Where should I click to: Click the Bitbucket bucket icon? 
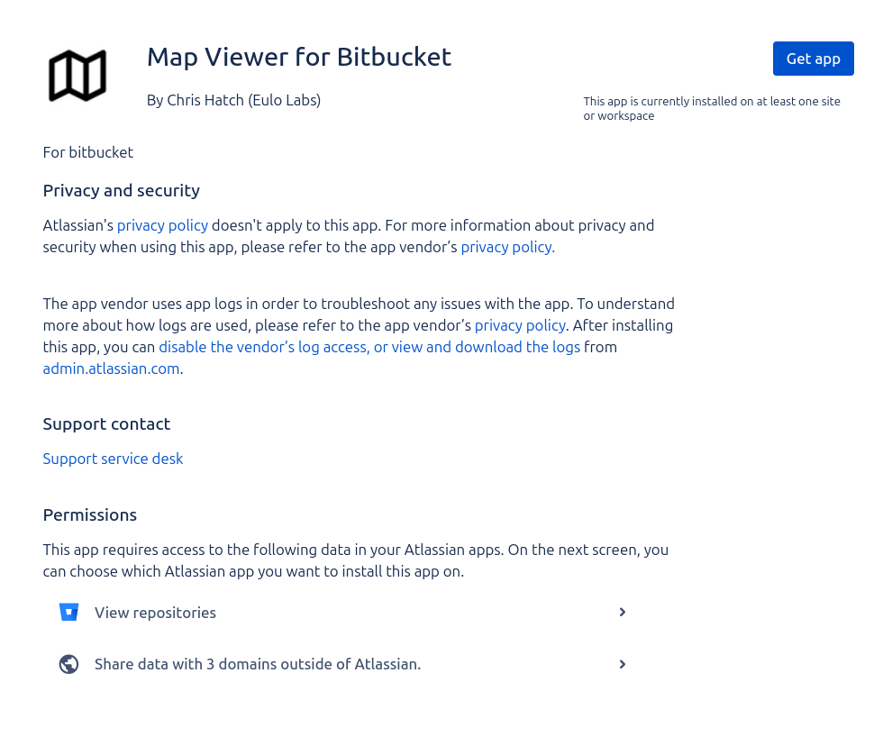point(68,613)
